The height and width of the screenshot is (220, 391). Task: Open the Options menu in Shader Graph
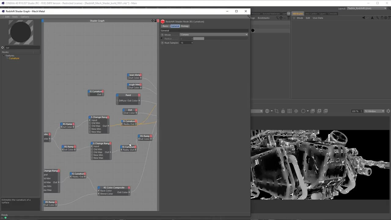tap(25, 17)
